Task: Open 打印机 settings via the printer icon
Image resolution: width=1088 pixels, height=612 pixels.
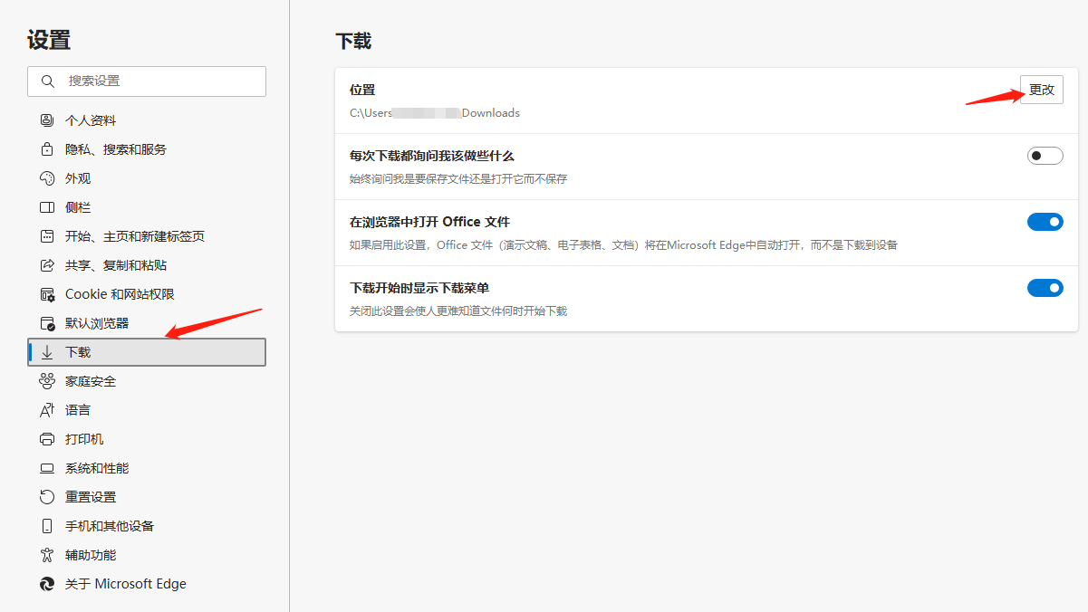Action: 49,438
